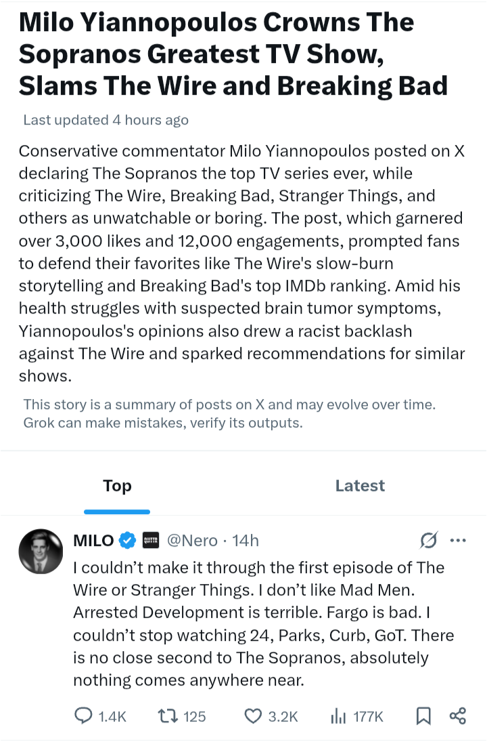487x750 pixels.
Task: Repost MILO's tweet via the retweet icon
Action: (x=166, y=716)
